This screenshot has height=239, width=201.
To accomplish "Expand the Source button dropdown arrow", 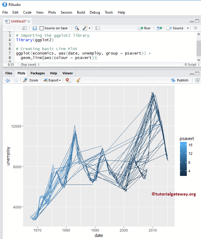I will [x=188, y=28].
